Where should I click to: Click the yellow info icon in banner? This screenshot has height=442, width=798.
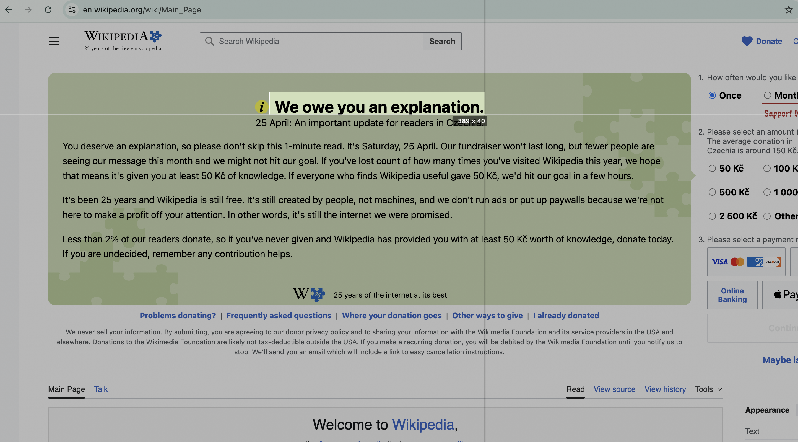(x=261, y=107)
